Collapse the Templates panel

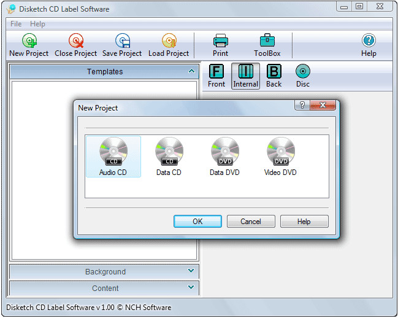pyautogui.click(x=191, y=71)
